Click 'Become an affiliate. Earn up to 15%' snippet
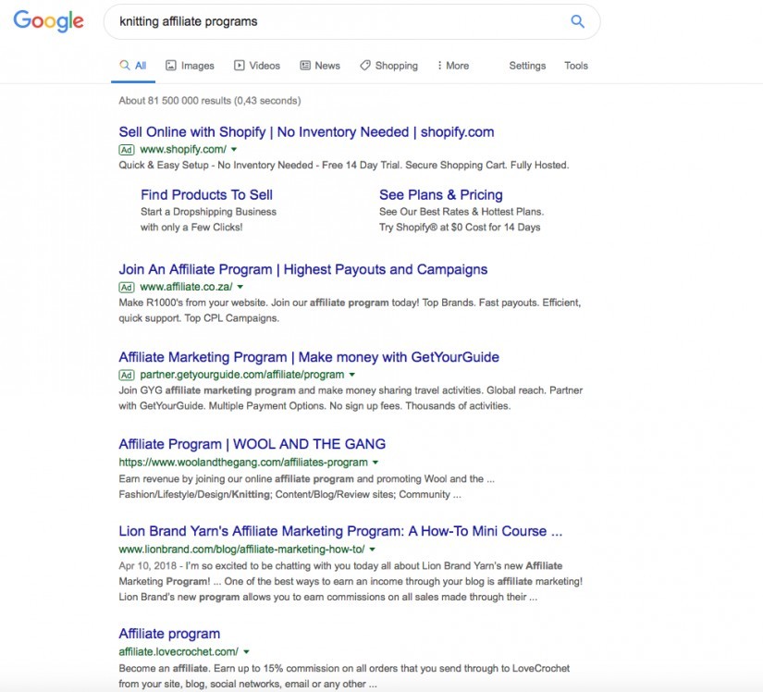This screenshot has width=763, height=692. tap(344, 676)
